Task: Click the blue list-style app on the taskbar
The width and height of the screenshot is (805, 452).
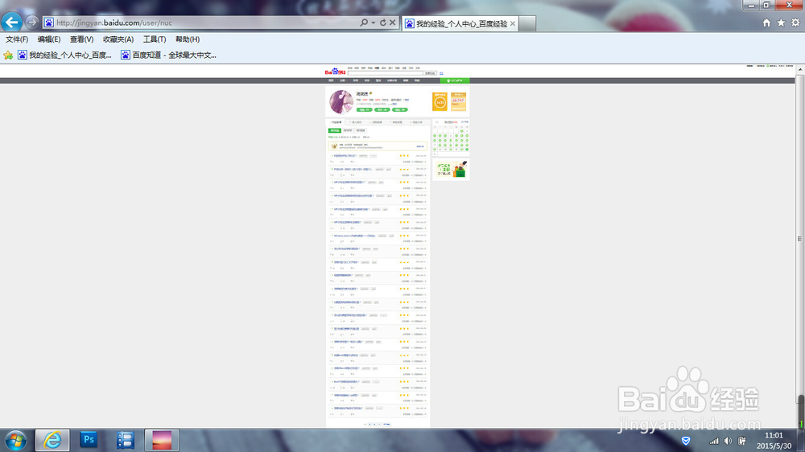Action: 126,440
